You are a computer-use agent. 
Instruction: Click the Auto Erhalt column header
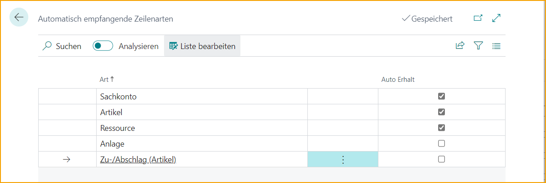coord(398,80)
